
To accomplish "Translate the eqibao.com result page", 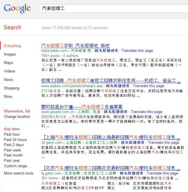I will [x=149, y=86].
